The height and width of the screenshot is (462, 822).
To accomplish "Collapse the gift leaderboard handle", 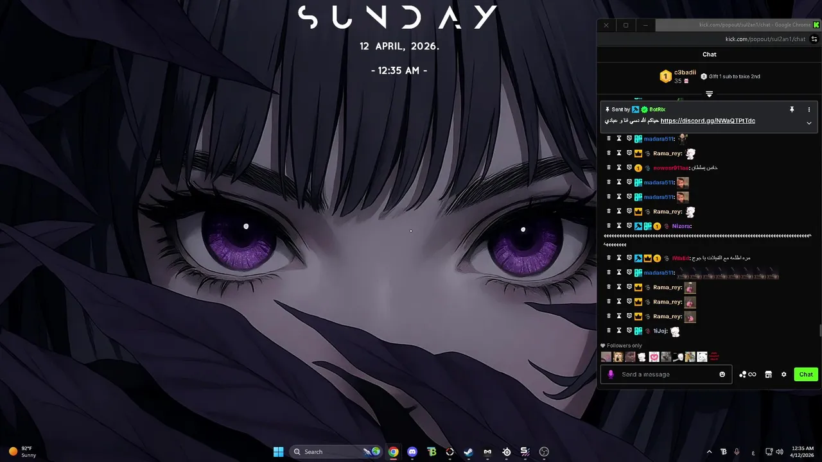I will pyautogui.click(x=709, y=94).
